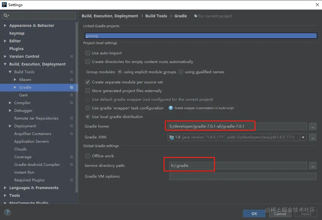Expand the Debugger node
This screenshot has width=322, height=220.
pos(10,110)
